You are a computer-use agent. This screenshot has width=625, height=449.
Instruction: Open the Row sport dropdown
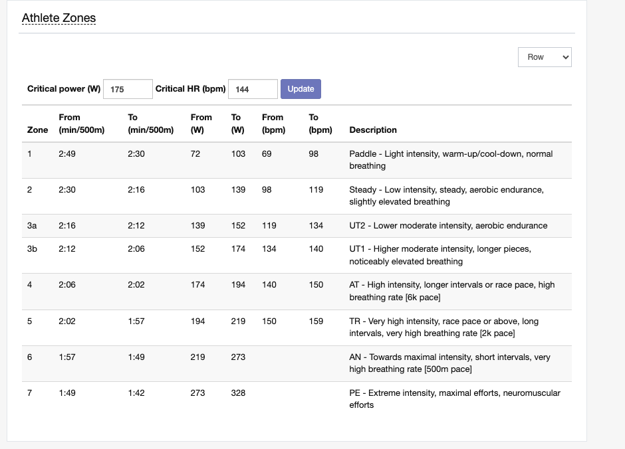545,57
